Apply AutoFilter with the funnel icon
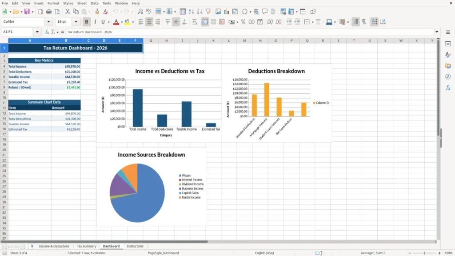The width and height of the screenshot is (455, 256). click(208, 12)
